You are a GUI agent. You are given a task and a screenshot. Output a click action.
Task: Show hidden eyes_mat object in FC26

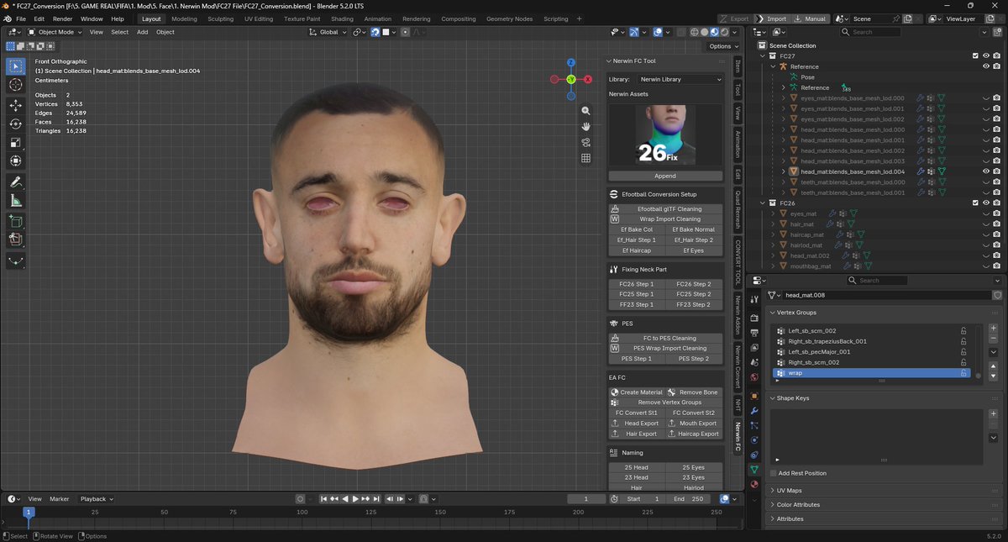tap(986, 213)
